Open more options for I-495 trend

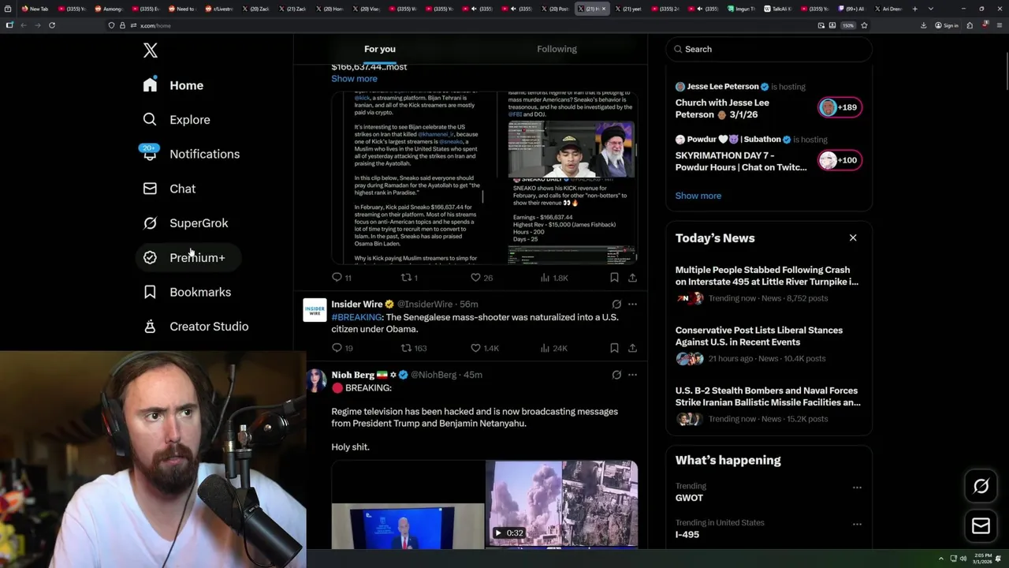click(857, 524)
